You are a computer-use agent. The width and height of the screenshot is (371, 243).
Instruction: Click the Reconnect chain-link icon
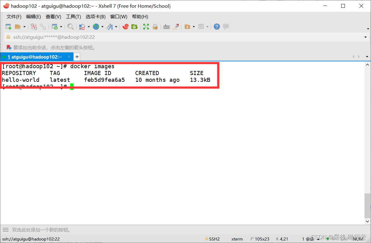coord(43,27)
